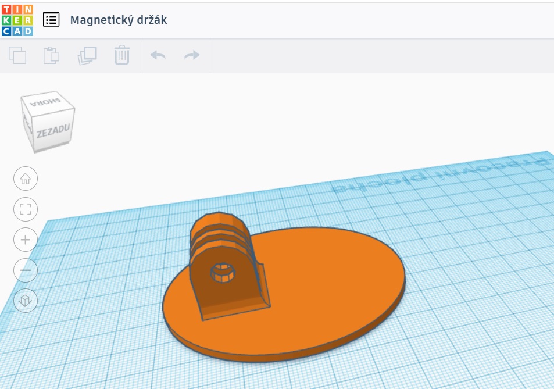This screenshot has width=554, height=389.
Task: Click the project name Magnetický držák
Action: coord(119,20)
